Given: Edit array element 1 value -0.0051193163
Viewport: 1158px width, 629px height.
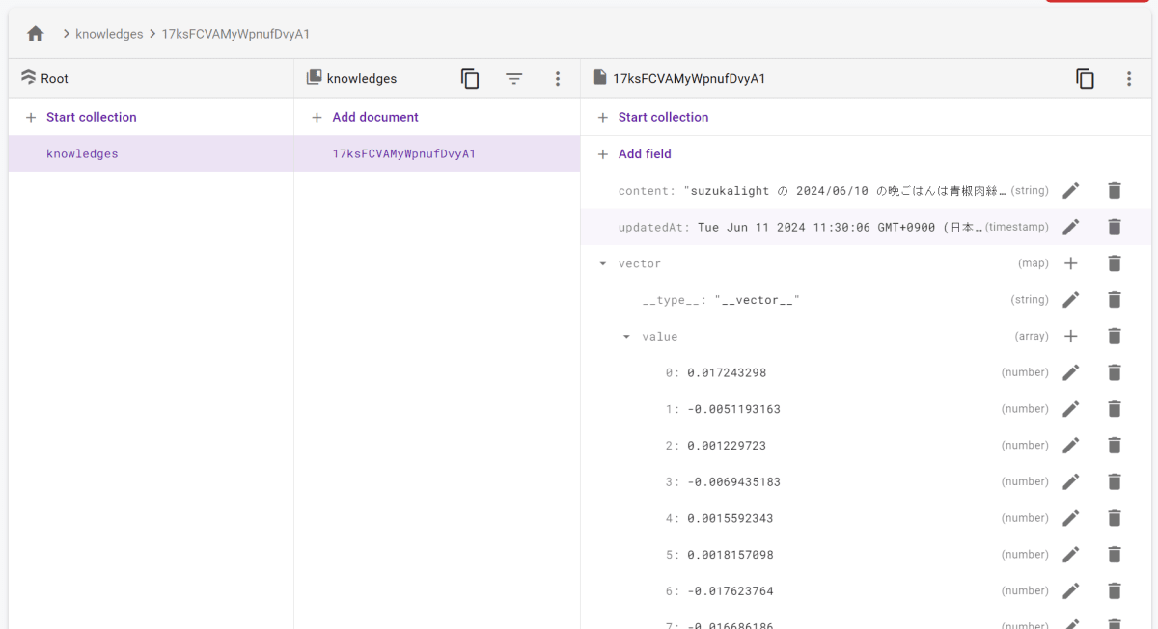Looking at the screenshot, I should pos(1070,409).
